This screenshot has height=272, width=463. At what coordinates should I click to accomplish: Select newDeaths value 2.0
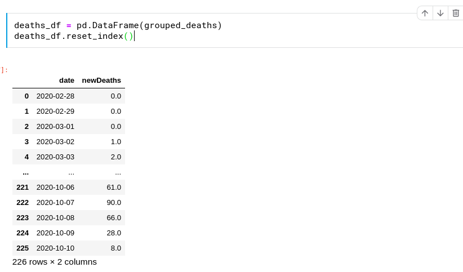point(116,157)
